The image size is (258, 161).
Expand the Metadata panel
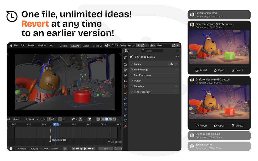coord(154,86)
